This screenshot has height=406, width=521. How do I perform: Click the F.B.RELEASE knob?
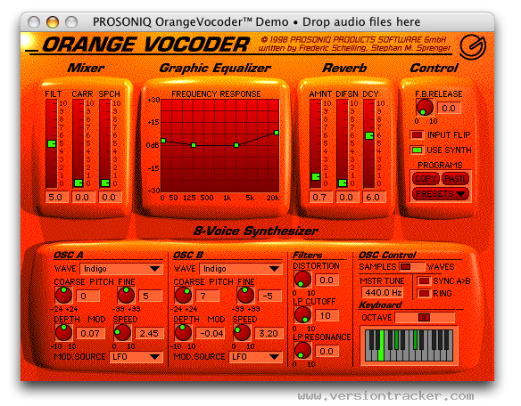point(425,107)
